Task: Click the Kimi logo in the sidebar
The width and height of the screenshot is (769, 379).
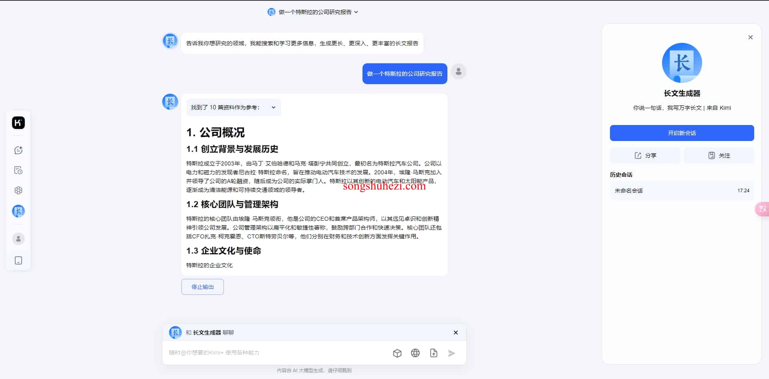Action: pyautogui.click(x=18, y=123)
